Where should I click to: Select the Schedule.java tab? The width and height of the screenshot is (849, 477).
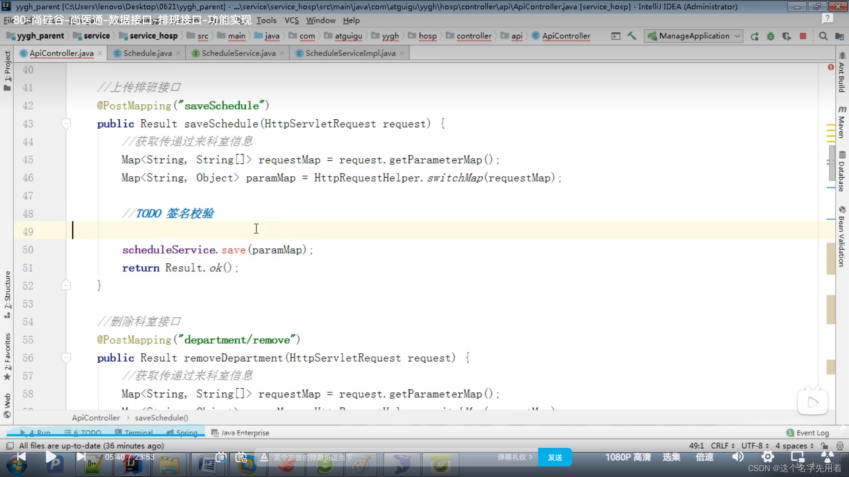tap(148, 53)
